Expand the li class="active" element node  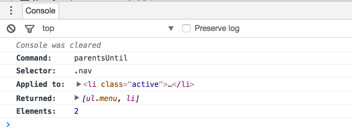click(79, 84)
